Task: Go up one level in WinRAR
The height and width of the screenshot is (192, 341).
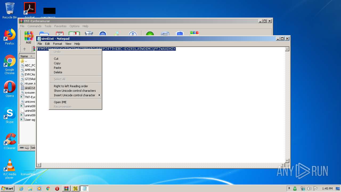Action: (25, 49)
